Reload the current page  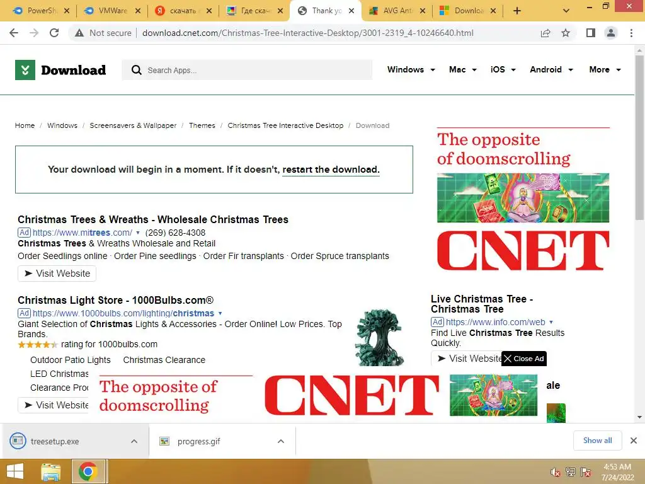coord(54,33)
